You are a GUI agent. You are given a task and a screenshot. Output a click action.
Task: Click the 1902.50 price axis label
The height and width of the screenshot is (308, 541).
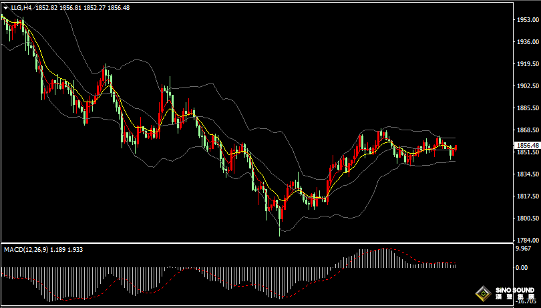coord(527,86)
